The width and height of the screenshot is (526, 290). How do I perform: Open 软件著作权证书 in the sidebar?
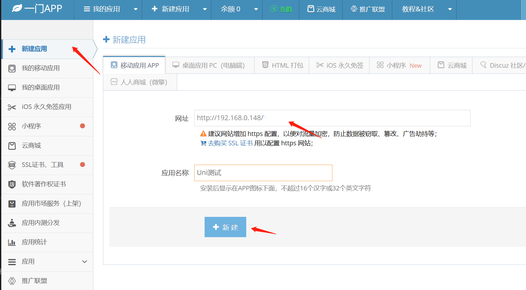click(x=47, y=184)
